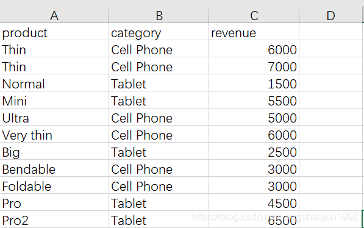Click the revenue cell showing 7000
Image resolution: width=364 pixels, height=228 pixels.
[x=254, y=66]
